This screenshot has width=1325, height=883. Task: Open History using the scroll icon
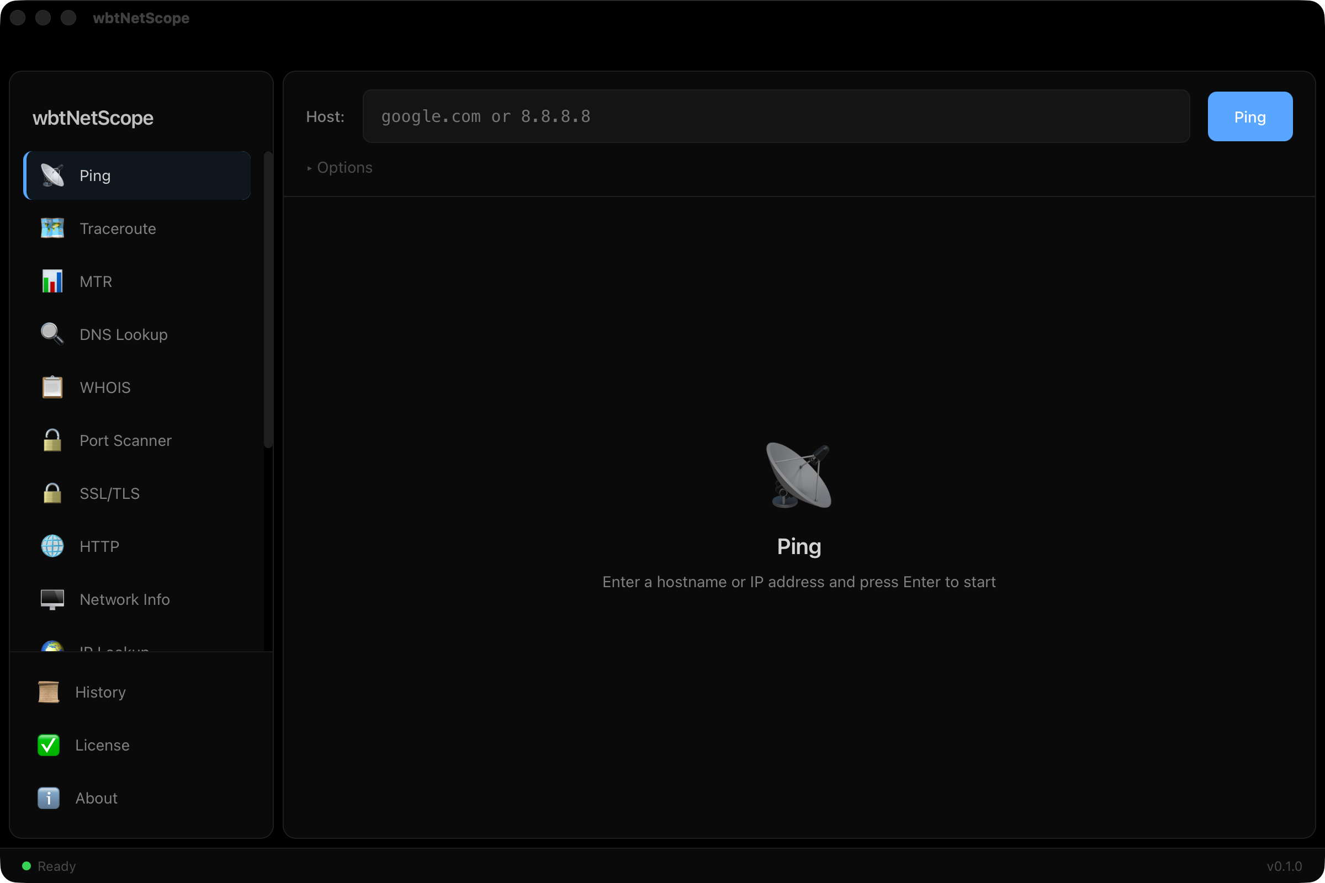pyautogui.click(x=49, y=691)
